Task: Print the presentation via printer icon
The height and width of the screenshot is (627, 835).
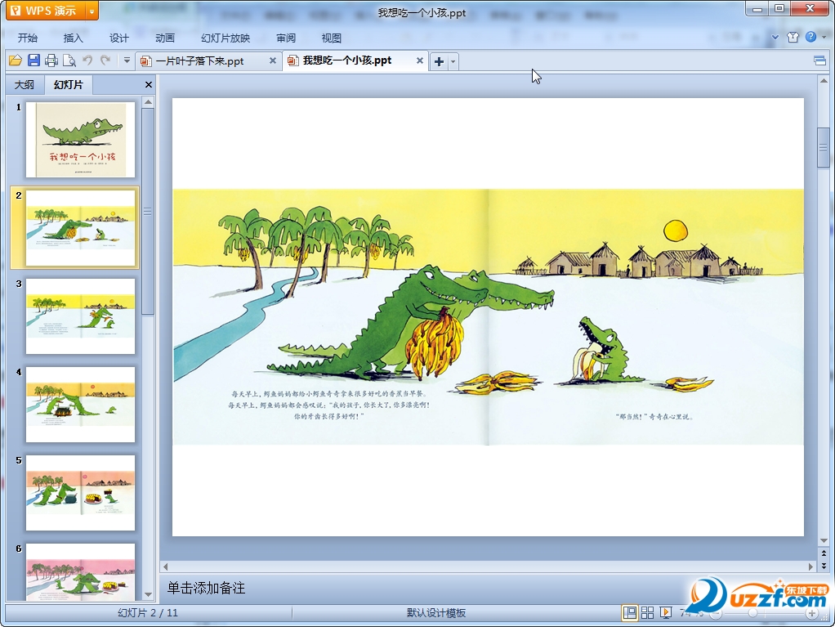Action: (51, 60)
